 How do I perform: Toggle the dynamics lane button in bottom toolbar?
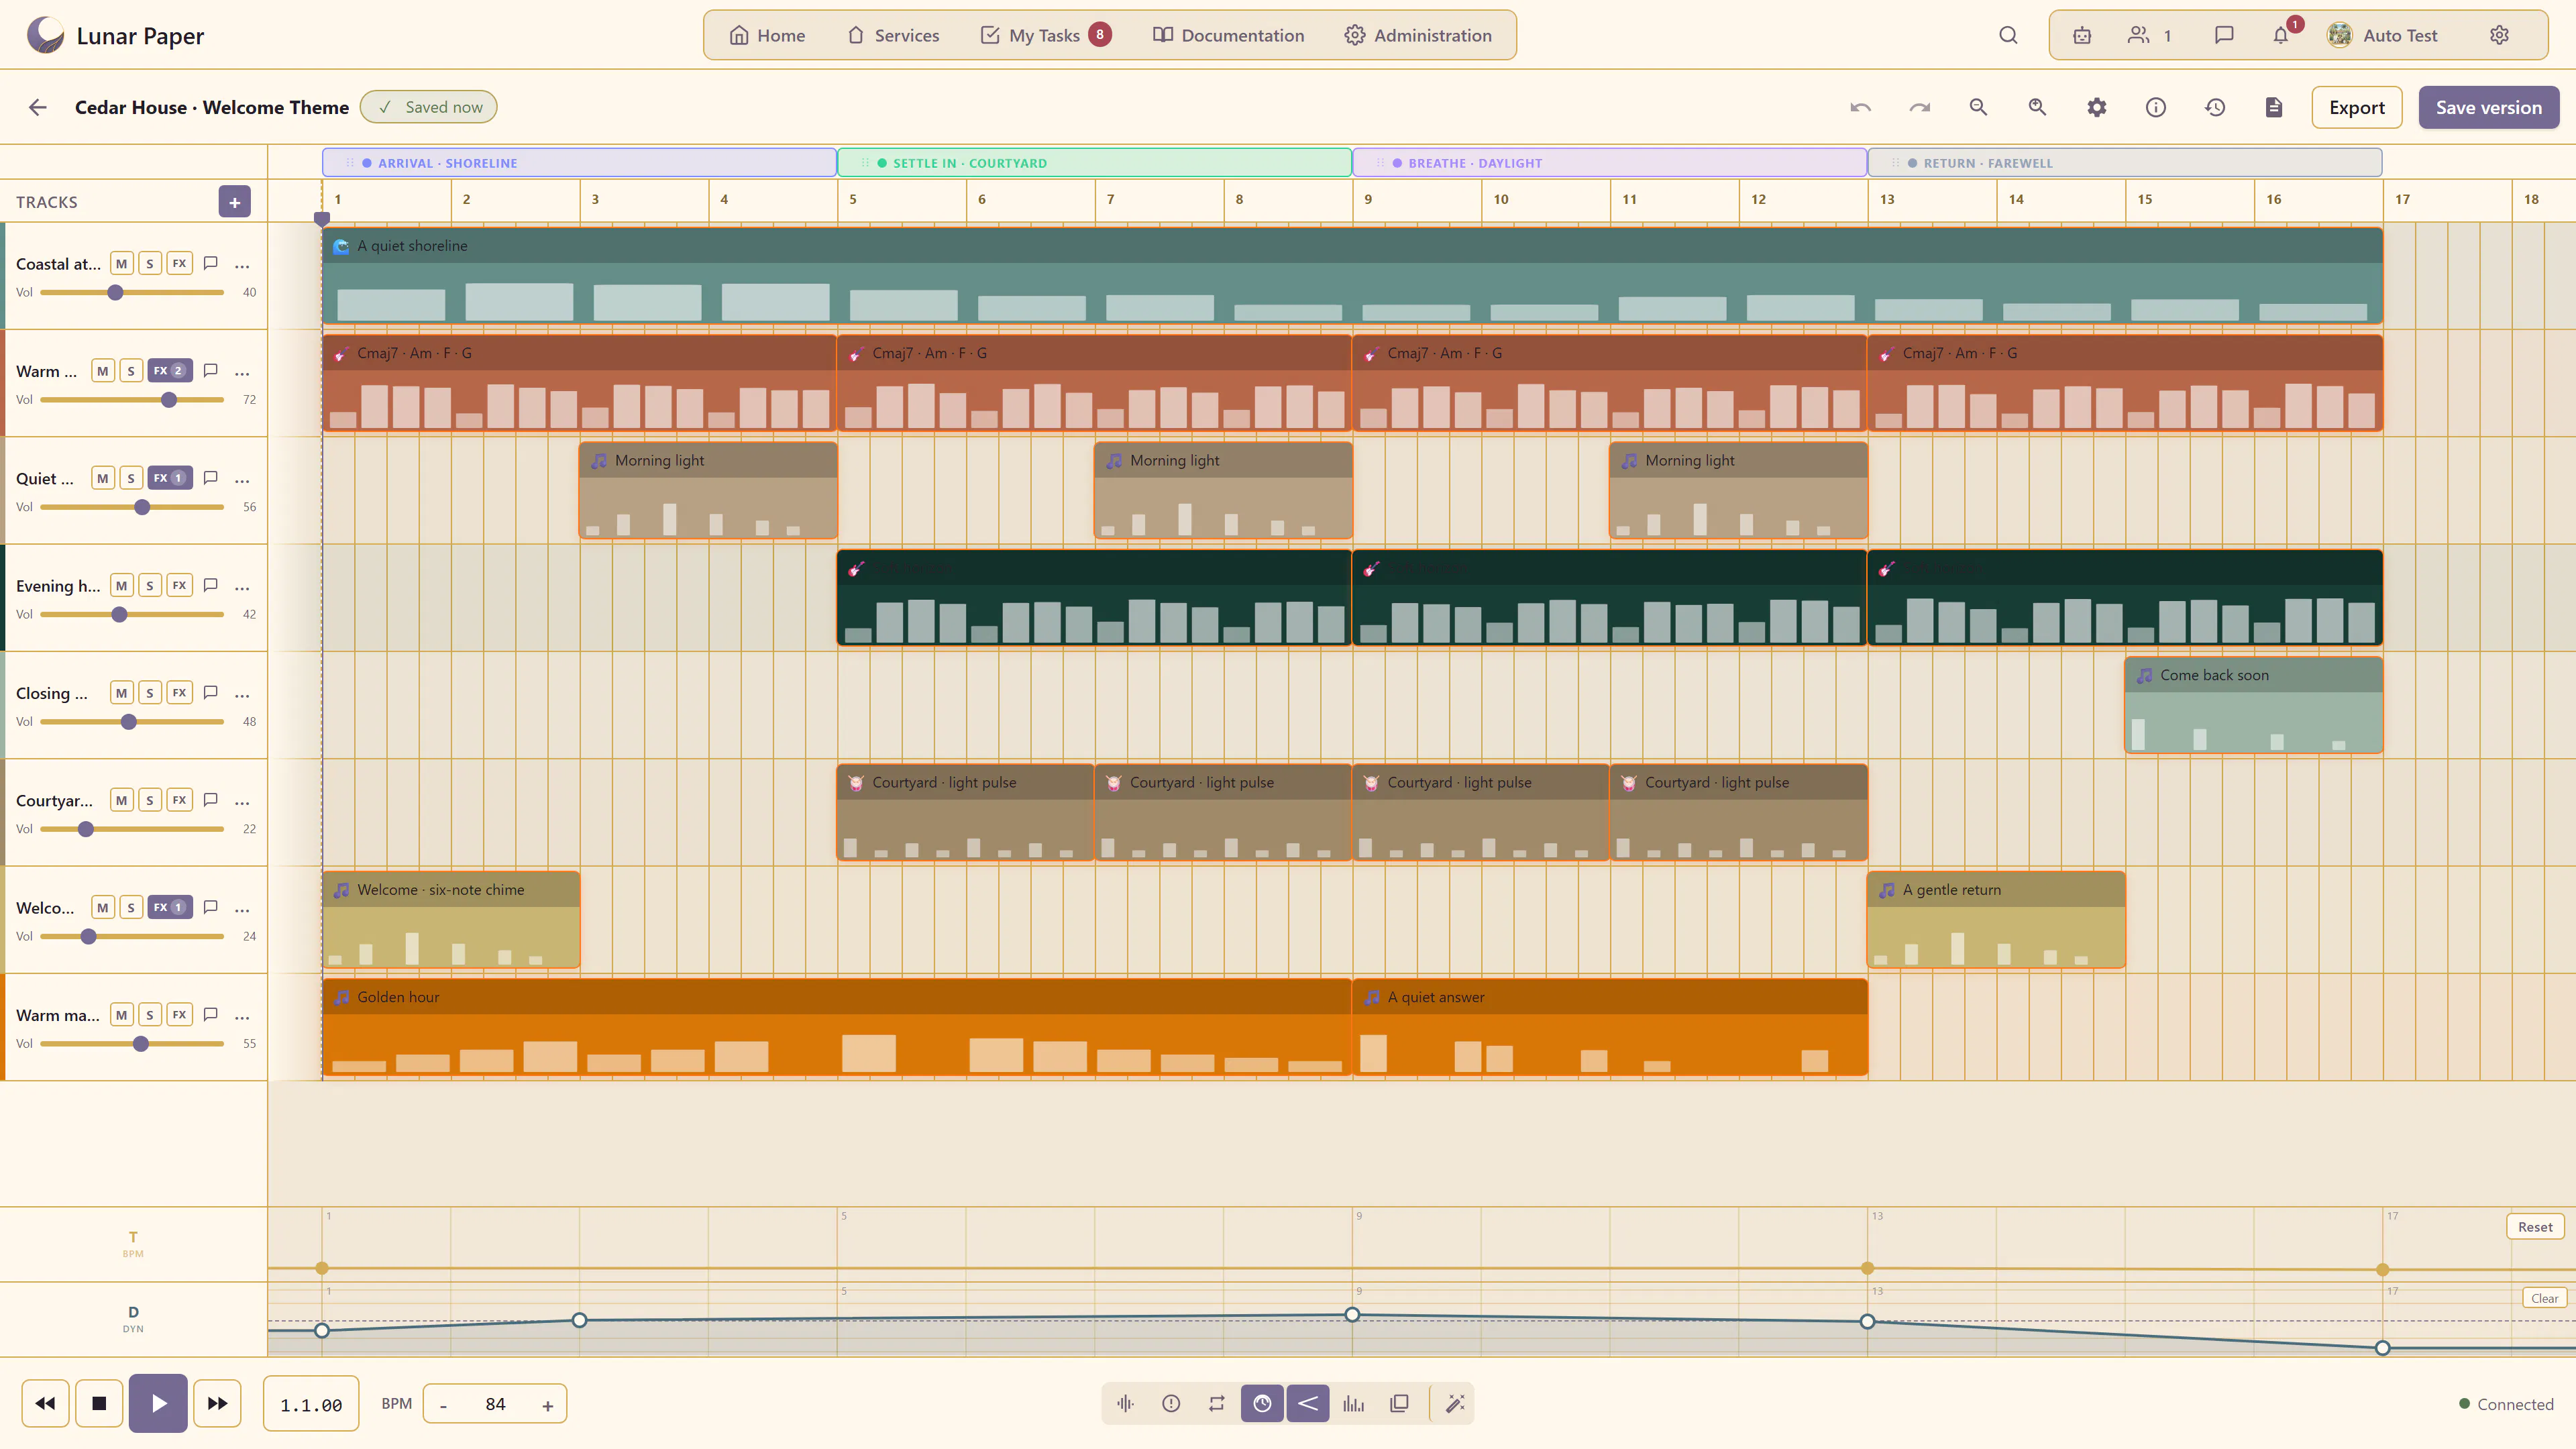1308,1403
